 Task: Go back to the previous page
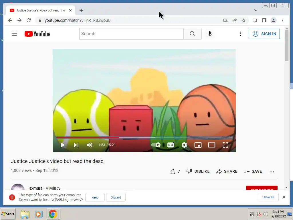[10, 20]
